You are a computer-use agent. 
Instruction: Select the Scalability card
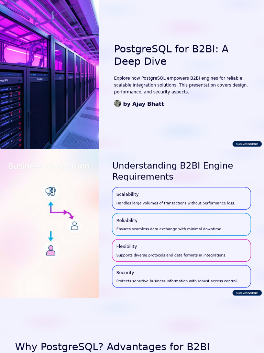point(181,198)
